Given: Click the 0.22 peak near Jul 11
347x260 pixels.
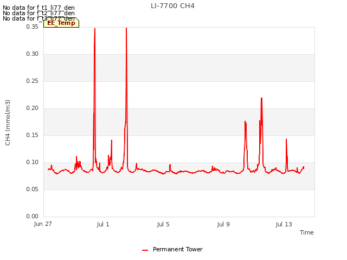Looking at the screenshot, I should click(261, 99).
